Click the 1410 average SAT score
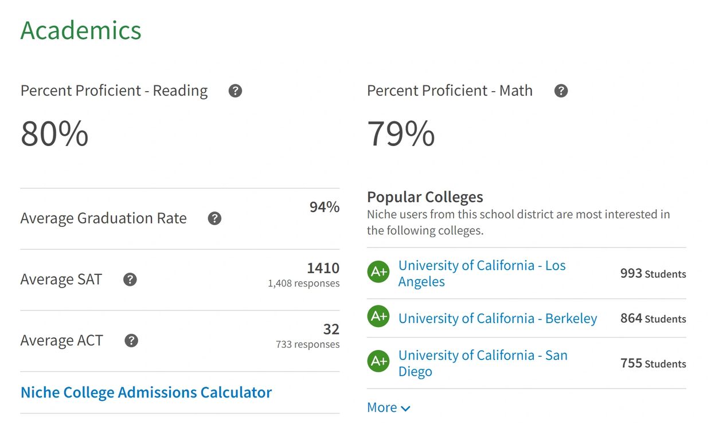711x425 pixels. point(323,268)
